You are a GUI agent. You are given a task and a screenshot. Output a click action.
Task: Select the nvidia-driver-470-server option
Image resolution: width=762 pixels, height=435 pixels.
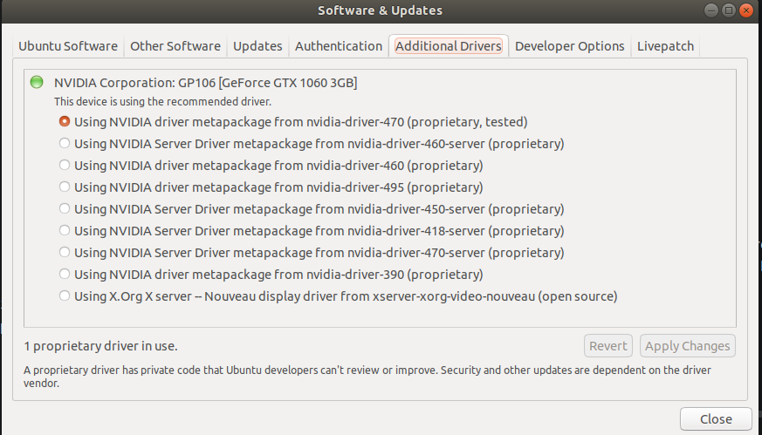[x=65, y=253]
